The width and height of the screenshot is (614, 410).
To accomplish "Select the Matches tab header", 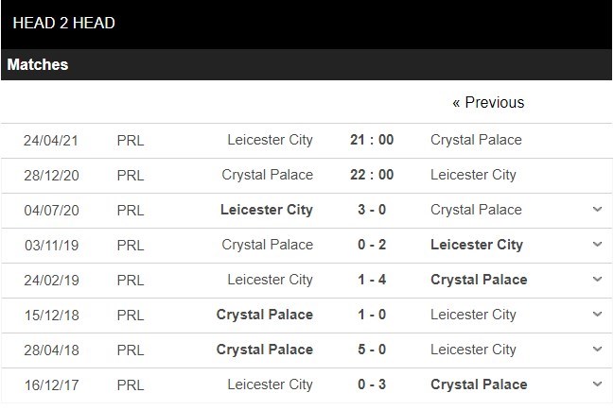I will [x=38, y=65].
